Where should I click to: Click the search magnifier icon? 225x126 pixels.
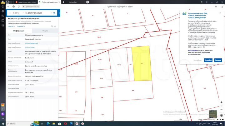click(x=54, y=13)
